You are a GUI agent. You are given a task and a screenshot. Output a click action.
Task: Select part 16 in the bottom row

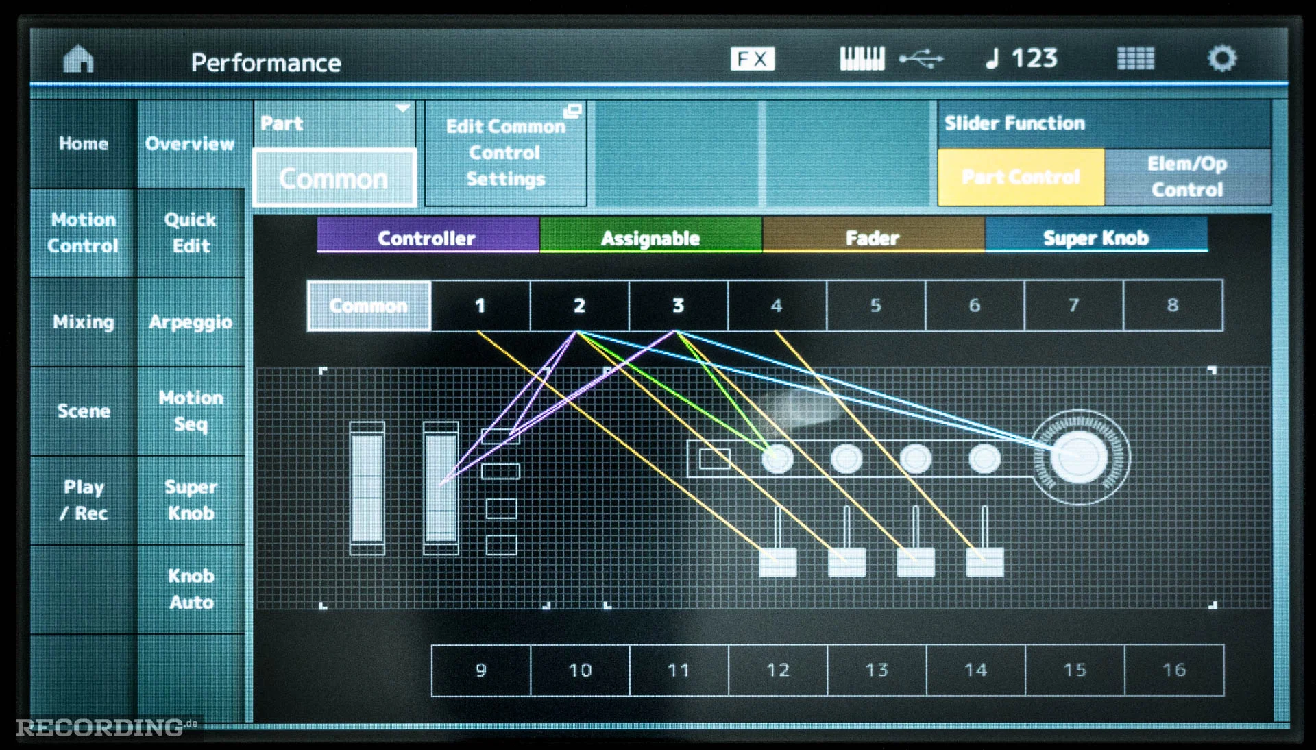pyautogui.click(x=1174, y=670)
